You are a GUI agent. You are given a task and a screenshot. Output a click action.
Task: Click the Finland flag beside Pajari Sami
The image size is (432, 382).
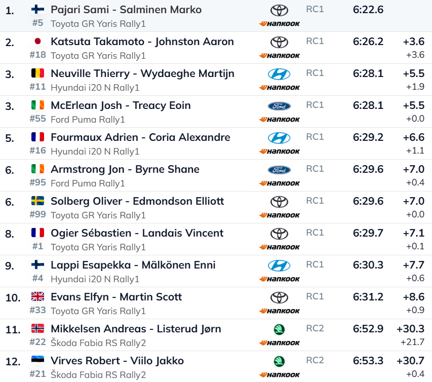coord(37,10)
